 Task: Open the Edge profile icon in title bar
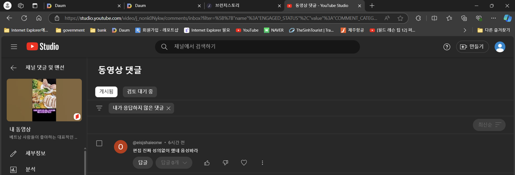[x=7, y=6]
